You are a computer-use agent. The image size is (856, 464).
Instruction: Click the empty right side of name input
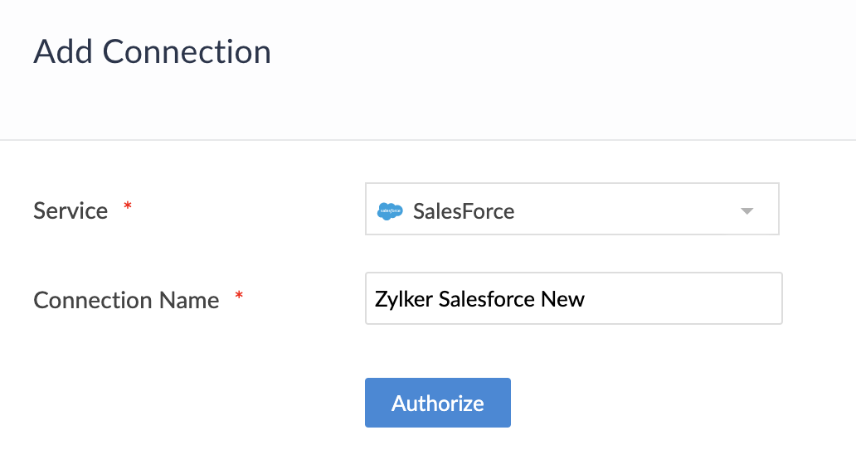(x=683, y=298)
